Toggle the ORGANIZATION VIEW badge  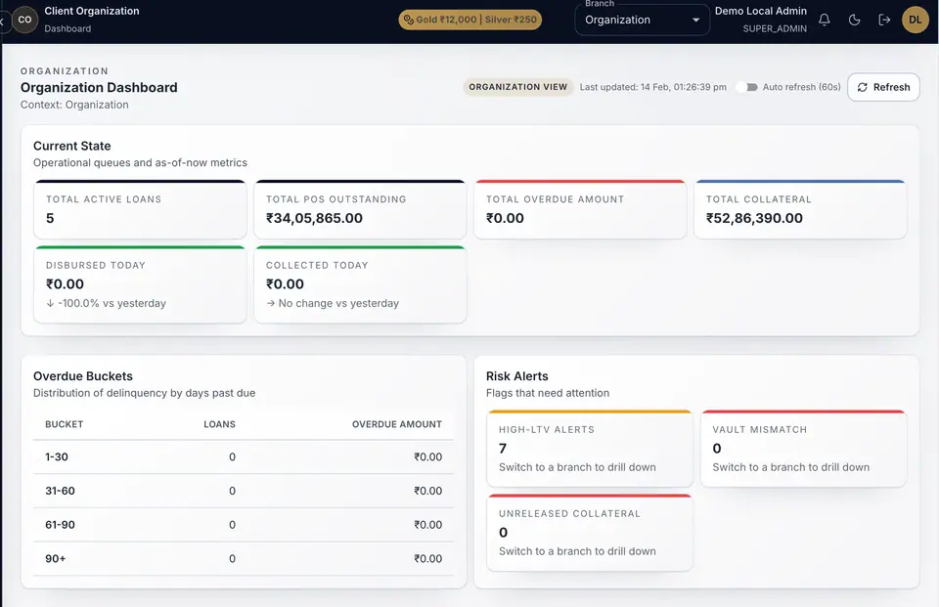pyautogui.click(x=518, y=86)
